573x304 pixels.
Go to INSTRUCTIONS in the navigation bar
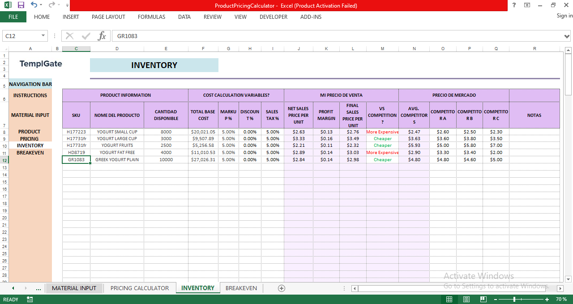30,95
